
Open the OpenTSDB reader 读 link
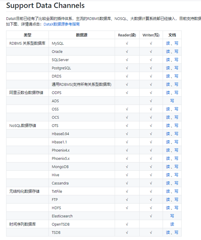tap(172, 224)
